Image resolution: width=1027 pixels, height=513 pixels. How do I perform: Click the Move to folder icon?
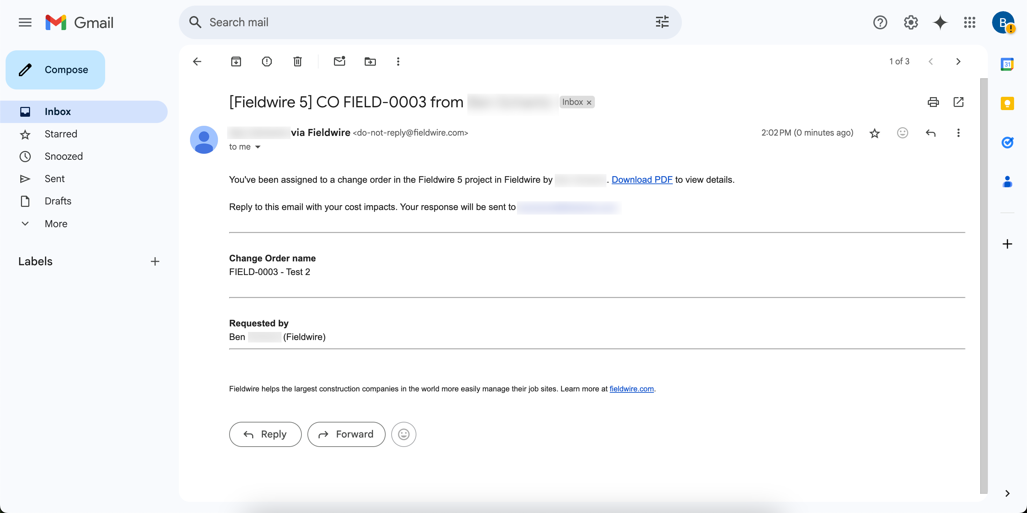click(x=370, y=62)
